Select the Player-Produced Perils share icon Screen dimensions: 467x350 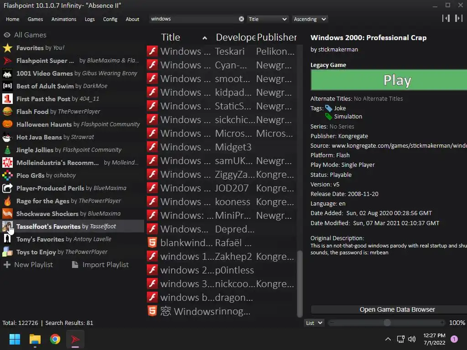[x=7, y=188]
